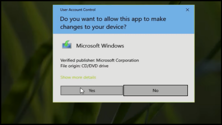222x125 pixels.
Task: Click "File origin: CD/DVD drive" text
Action: 84,66
